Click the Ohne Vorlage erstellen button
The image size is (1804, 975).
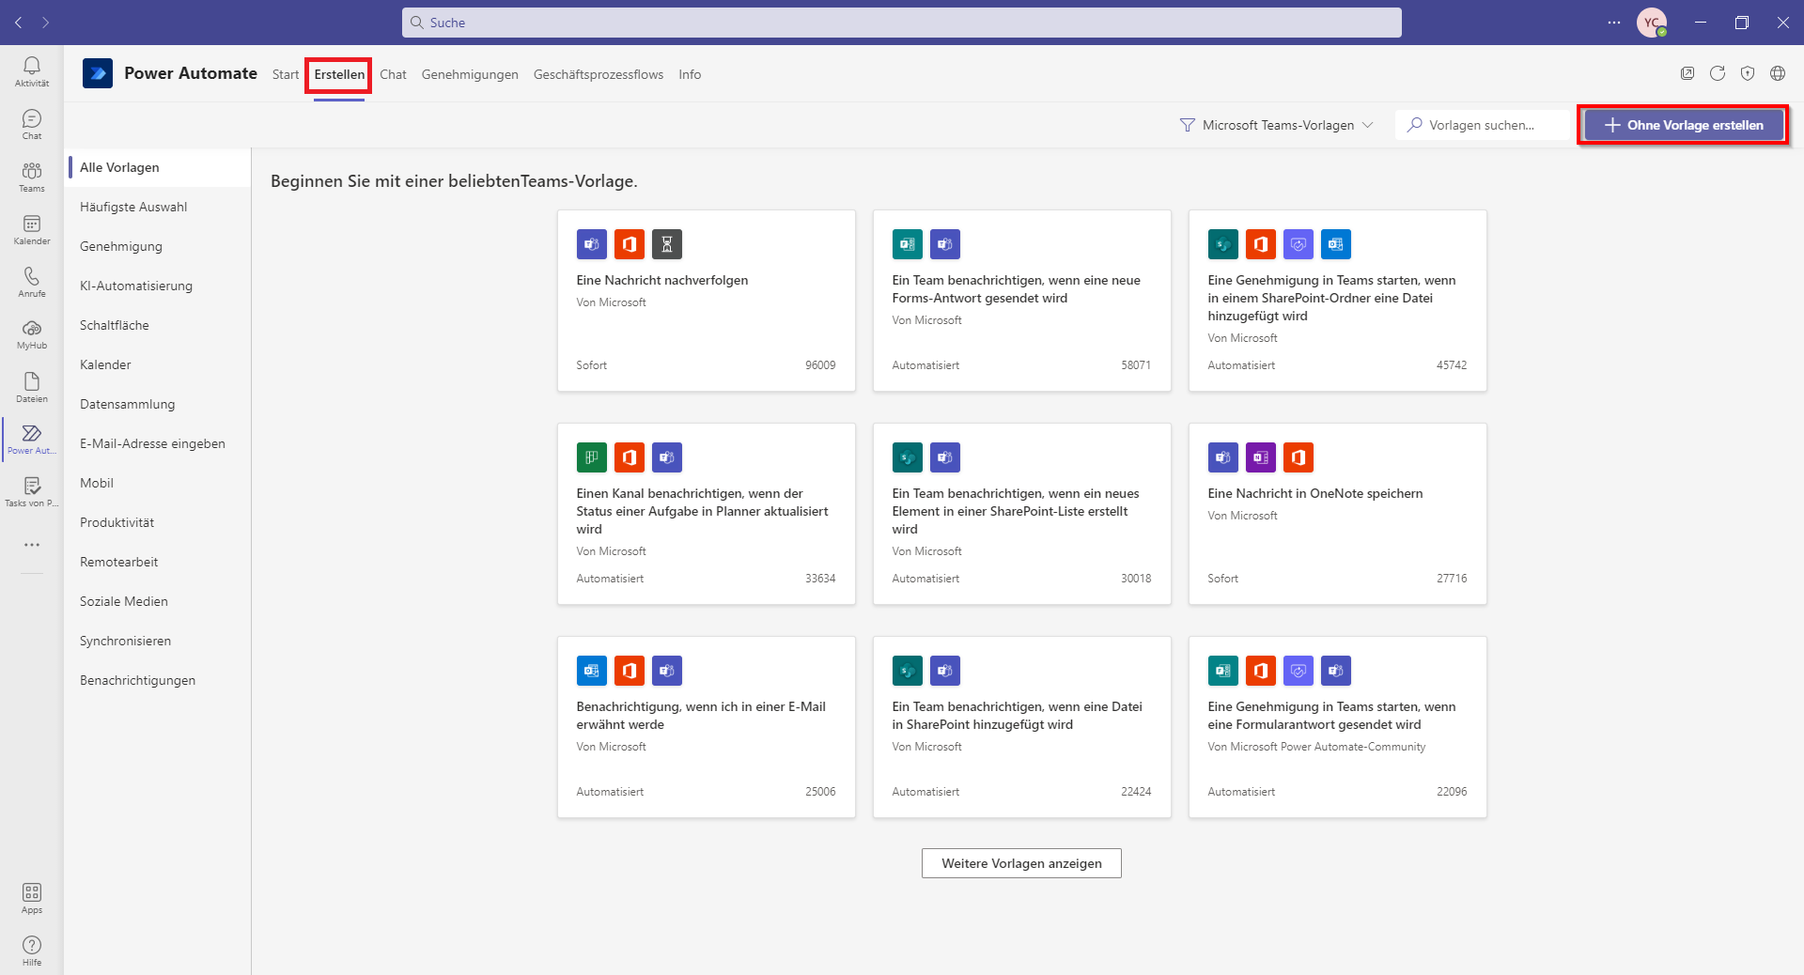pos(1682,124)
